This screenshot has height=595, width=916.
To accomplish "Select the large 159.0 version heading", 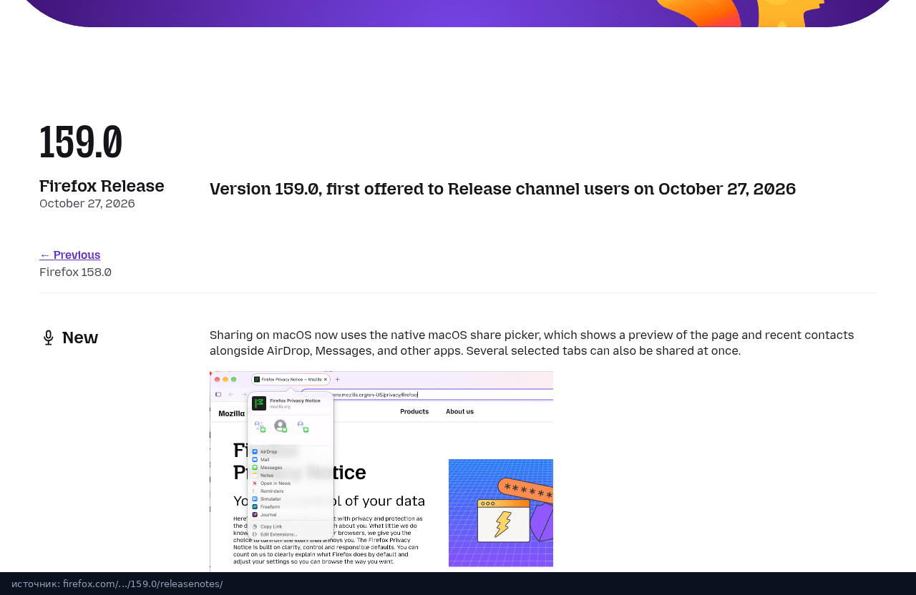I will 81,142.
